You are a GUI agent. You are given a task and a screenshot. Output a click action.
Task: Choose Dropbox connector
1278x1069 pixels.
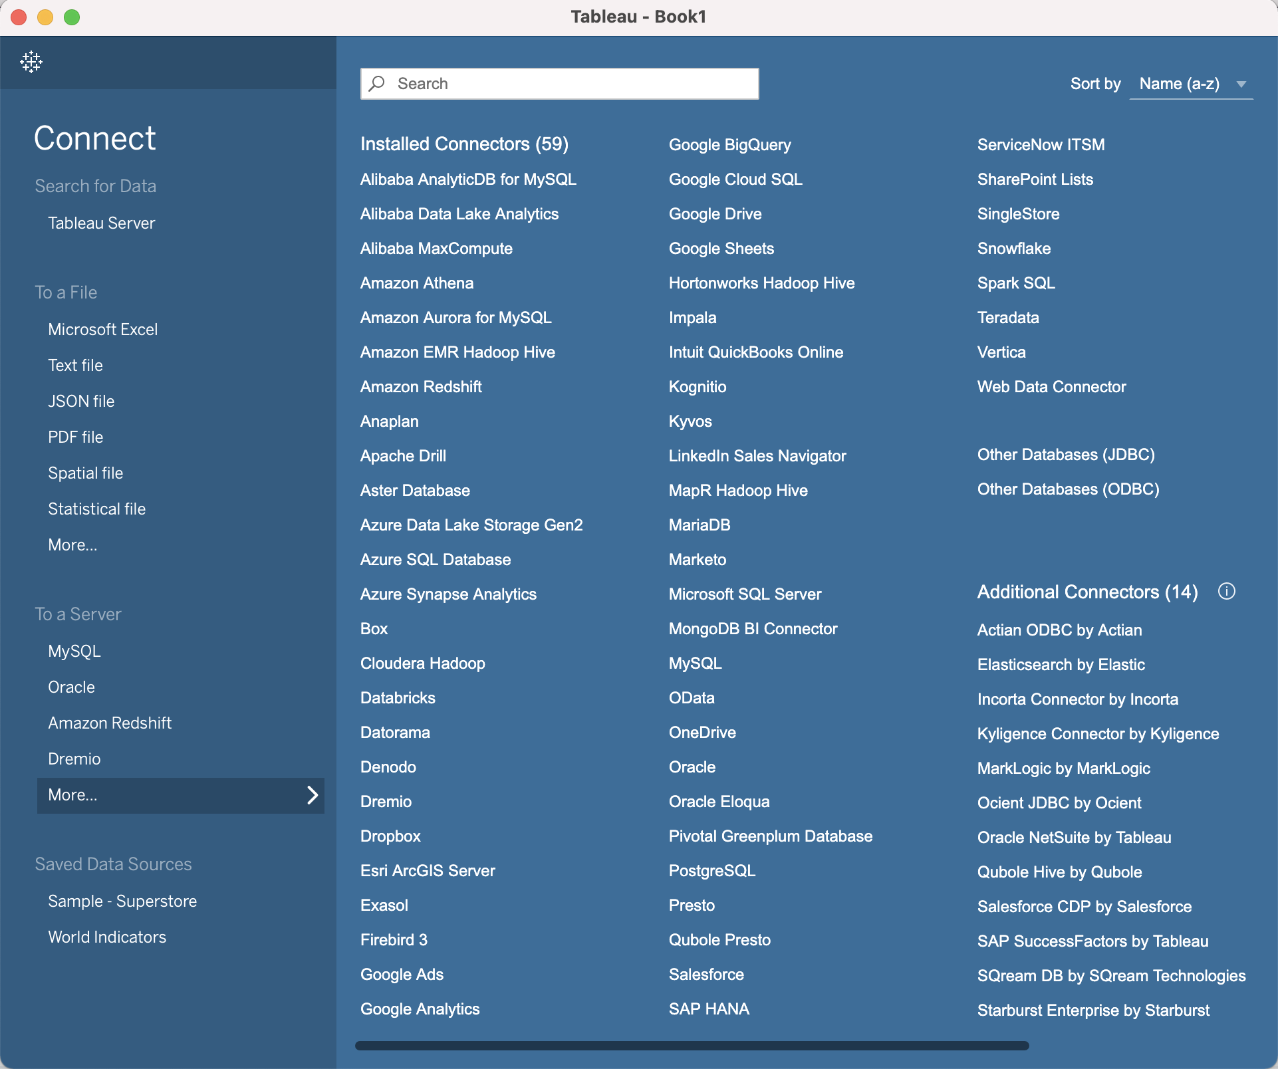point(390,836)
